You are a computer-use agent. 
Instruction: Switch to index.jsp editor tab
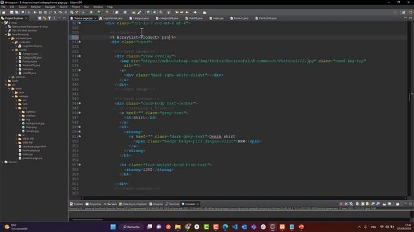[217, 18]
